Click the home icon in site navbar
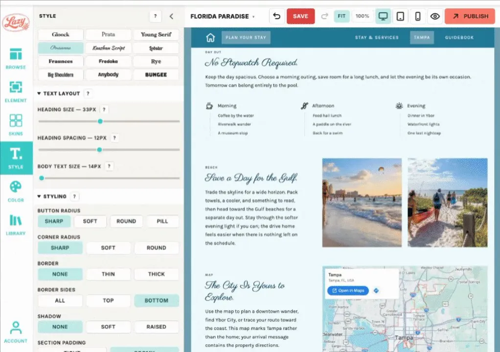Viewport: 500px width, 352px height. click(x=210, y=38)
